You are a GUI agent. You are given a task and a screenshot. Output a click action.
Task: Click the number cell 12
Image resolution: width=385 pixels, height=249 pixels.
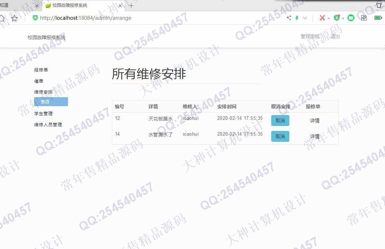[117, 118]
